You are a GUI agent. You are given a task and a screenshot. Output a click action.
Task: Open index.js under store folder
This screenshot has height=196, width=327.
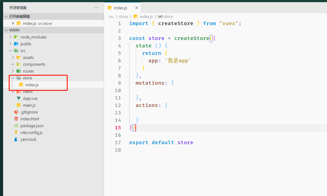coord(32,85)
